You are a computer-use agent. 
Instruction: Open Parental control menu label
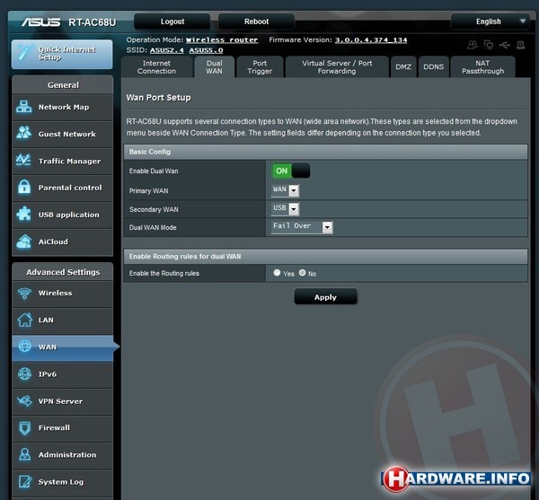(70, 188)
